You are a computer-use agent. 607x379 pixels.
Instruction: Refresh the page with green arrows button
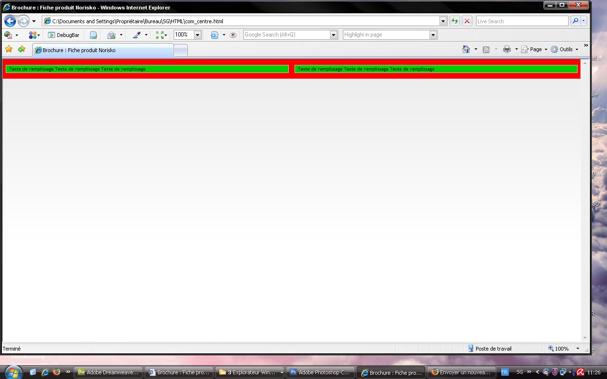[455, 21]
